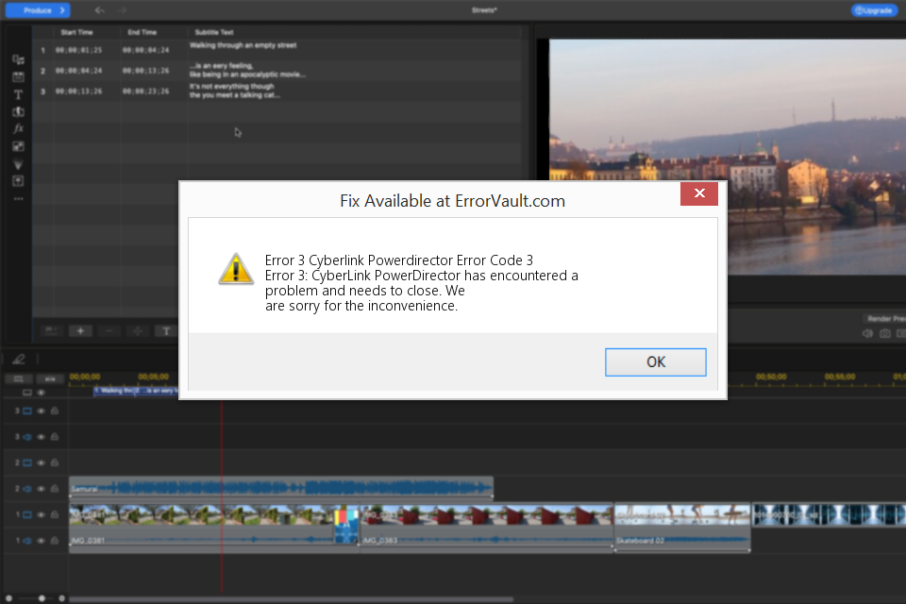This screenshot has width=906, height=604.
Task: Click timeline ruler at 00;50;00
Action: pyautogui.click(x=771, y=377)
